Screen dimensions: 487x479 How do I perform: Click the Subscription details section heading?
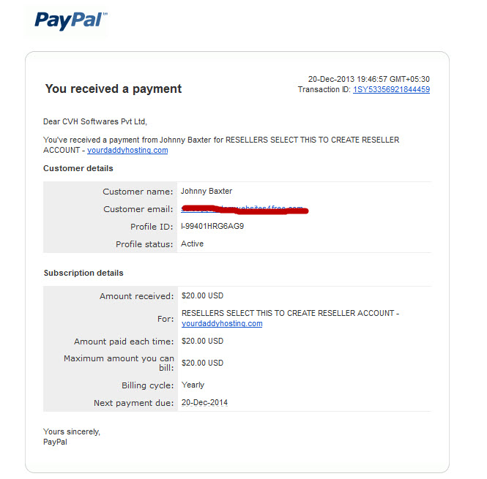point(83,273)
